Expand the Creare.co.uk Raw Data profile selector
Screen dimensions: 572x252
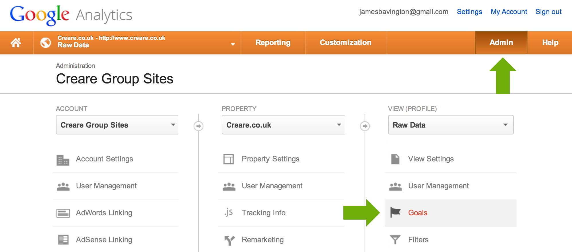(137, 43)
